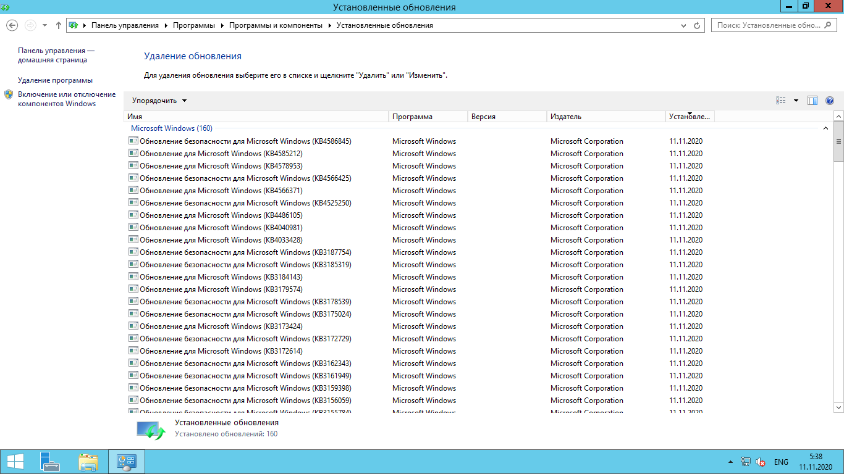Click the icon of update KB4033428
This screenshot has width=844, height=474.
(133, 239)
